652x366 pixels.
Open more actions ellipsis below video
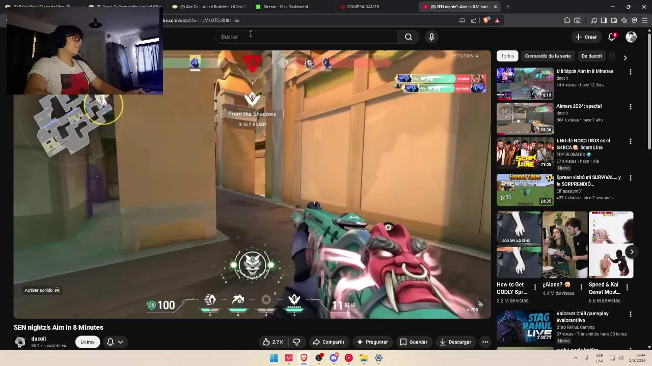485,342
